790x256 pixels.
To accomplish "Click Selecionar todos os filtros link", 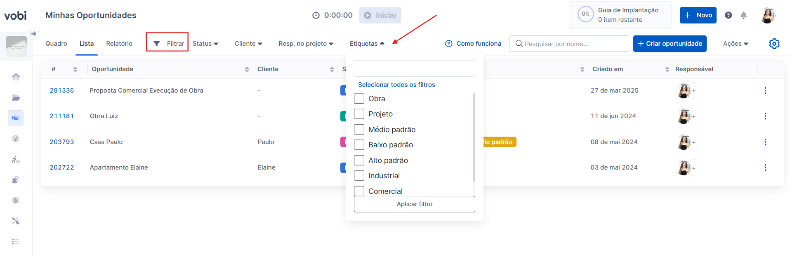I will click(396, 85).
